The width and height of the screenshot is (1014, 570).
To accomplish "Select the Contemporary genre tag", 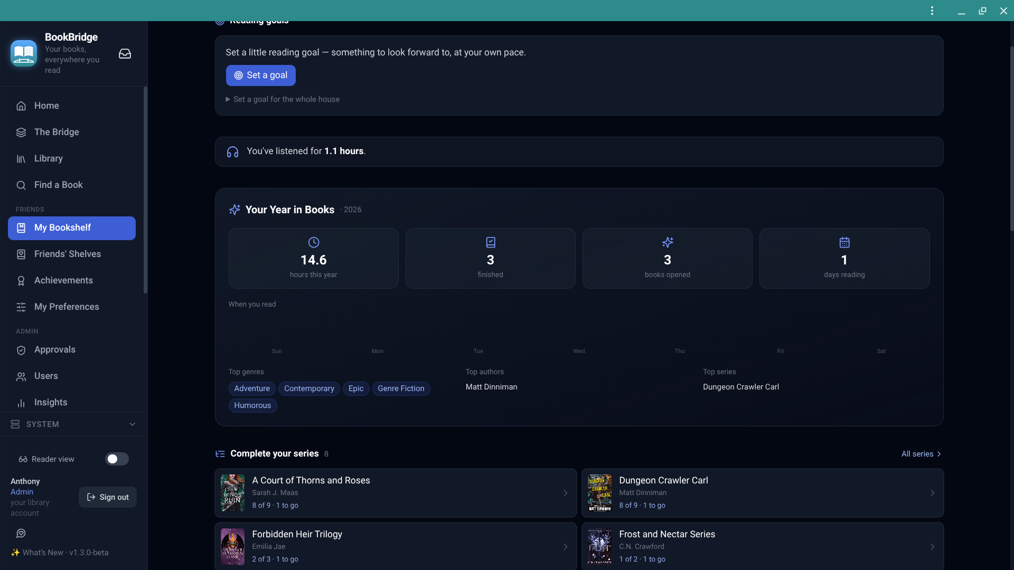I will (309, 388).
